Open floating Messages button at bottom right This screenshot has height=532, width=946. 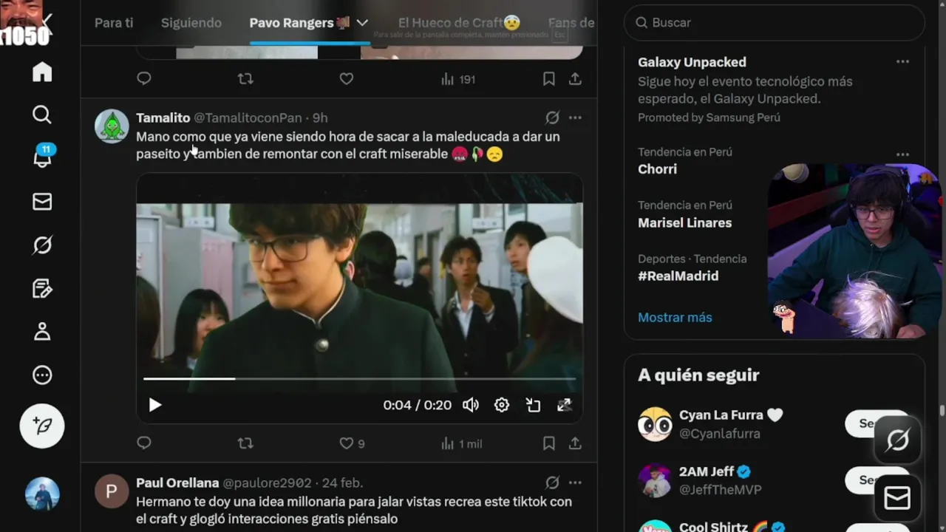pos(897,499)
